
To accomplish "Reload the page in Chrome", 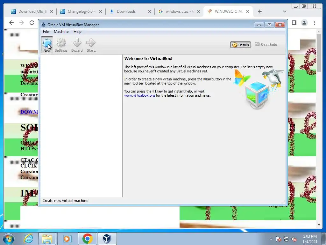I will [32, 23].
